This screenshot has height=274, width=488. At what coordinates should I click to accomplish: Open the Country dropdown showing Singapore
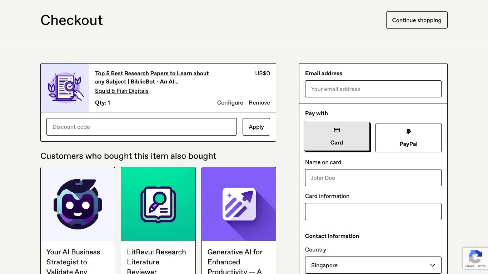tap(373, 265)
